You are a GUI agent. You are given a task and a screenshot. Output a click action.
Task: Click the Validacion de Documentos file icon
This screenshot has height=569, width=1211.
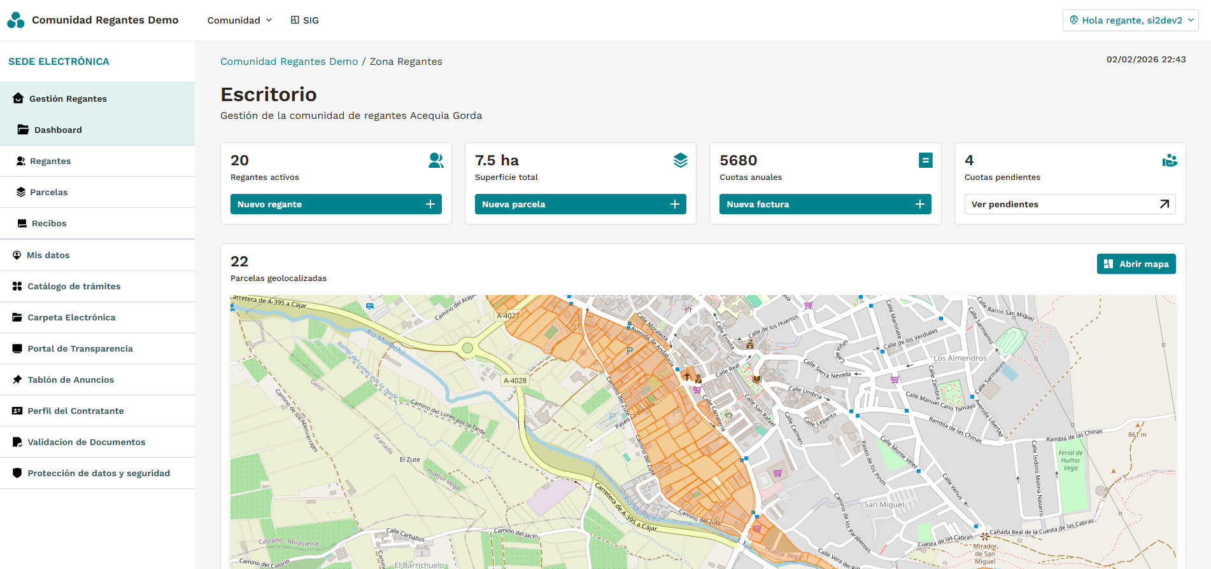[17, 442]
